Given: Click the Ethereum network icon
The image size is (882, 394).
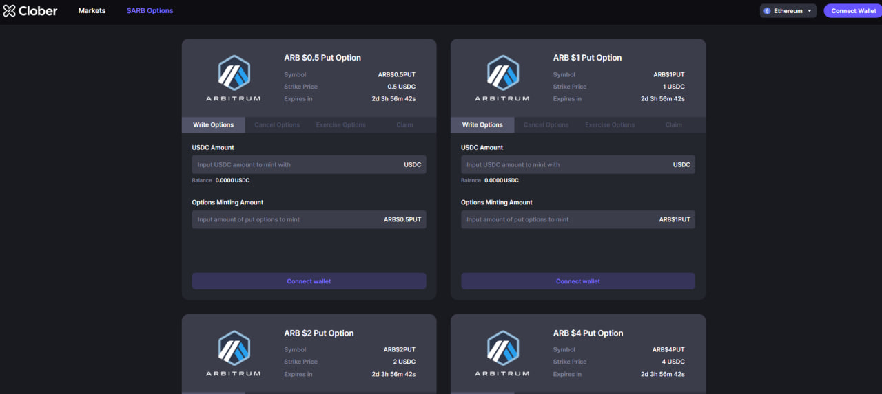Looking at the screenshot, I should pos(767,11).
